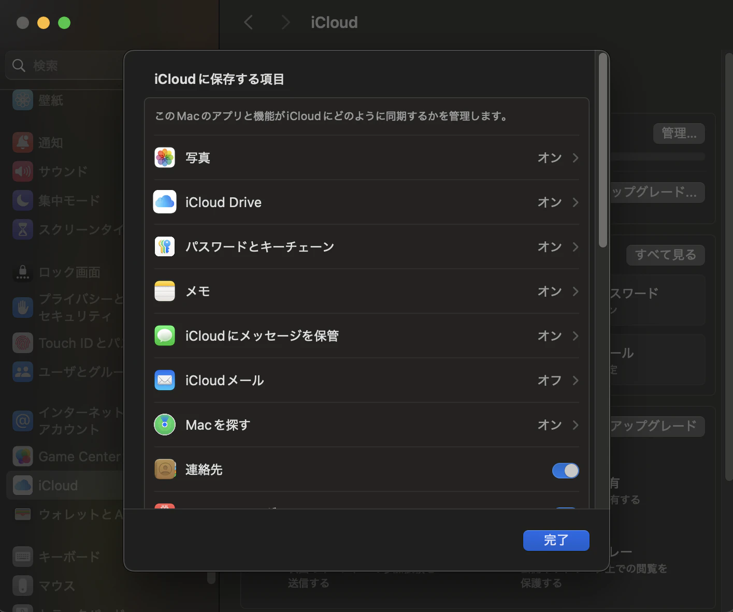Viewport: 733px width, 612px height.
Task: Click the sidebar Lock Screen (ロック画面) icon
Action: [23, 272]
